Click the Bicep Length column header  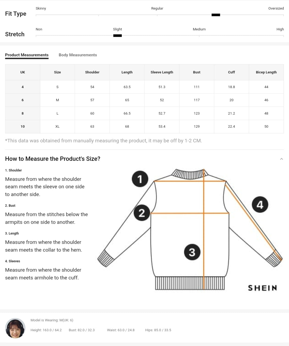pyautogui.click(x=266, y=72)
